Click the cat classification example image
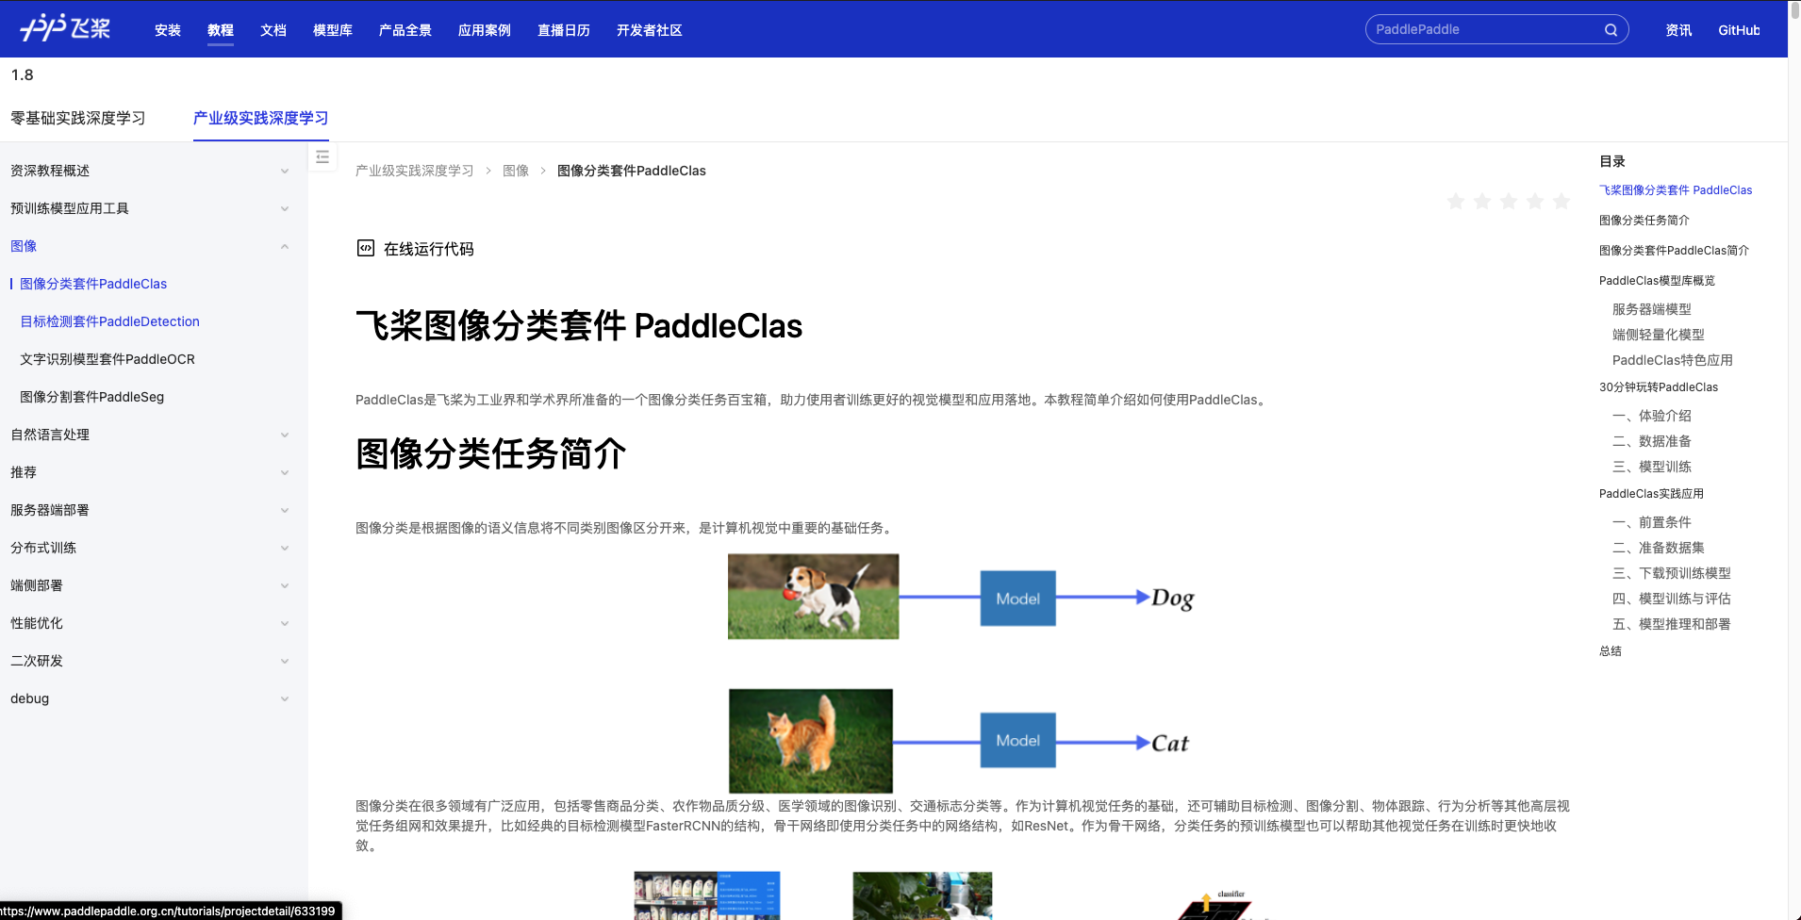The width and height of the screenshot is (1801, 920). pyautogui.click(x=811, y=741)
